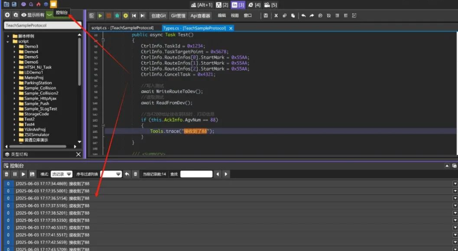Open the 编辑 edit menu

[222, 16]
